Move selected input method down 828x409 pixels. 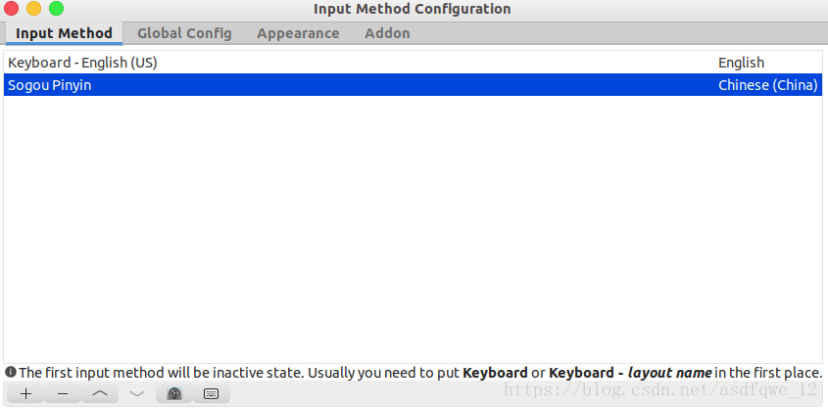coord(137,393)
